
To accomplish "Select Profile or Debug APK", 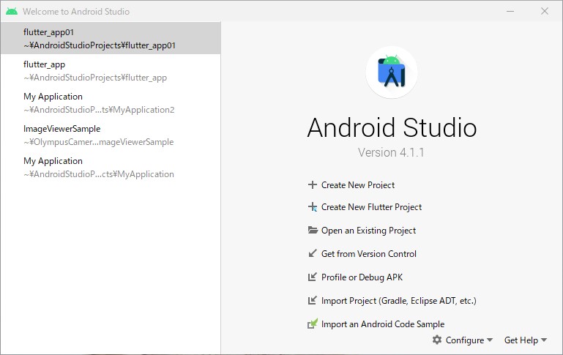I will (362, 277).
